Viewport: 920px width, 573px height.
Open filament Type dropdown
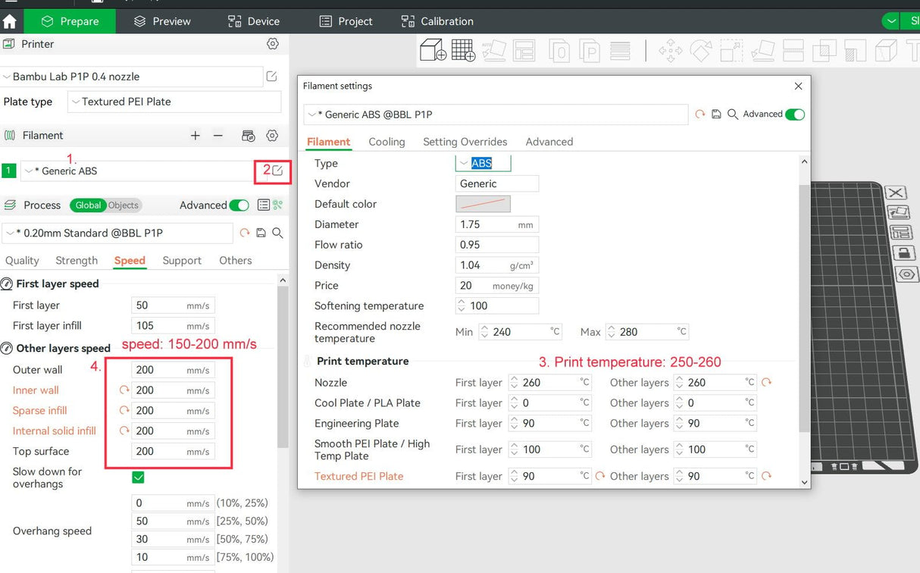483,163
